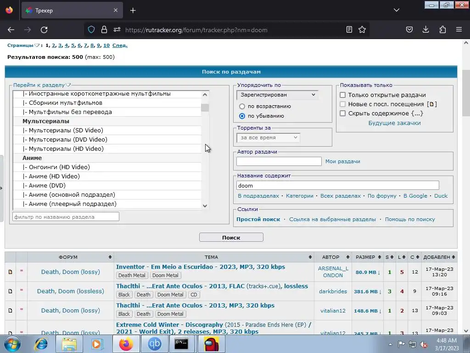Bookmark page with the star icon

point(362,30)
